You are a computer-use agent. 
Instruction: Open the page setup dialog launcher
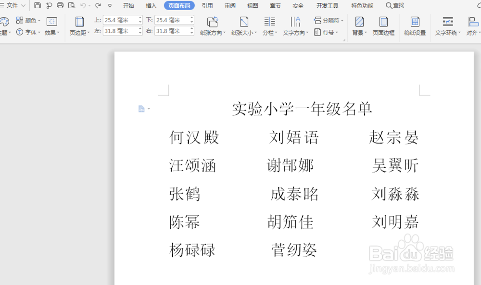tap(344, 40)
